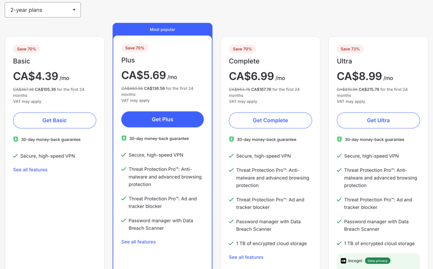
Task: Expand See all features under Complete
Action: (x=246, y=257)
